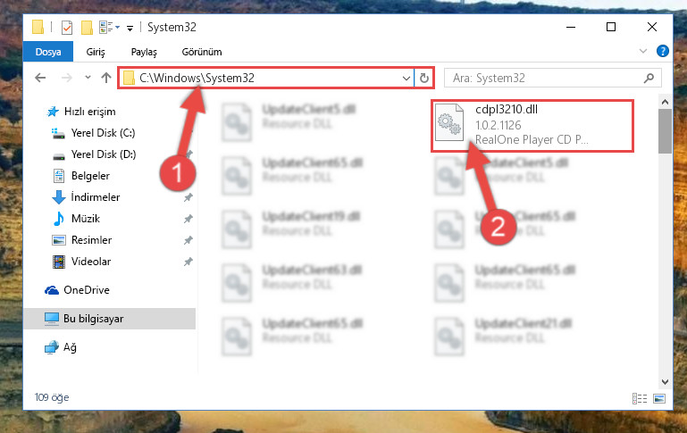
Task: Unpin İndirmeler using its pin icon
Action: [188, 197]
